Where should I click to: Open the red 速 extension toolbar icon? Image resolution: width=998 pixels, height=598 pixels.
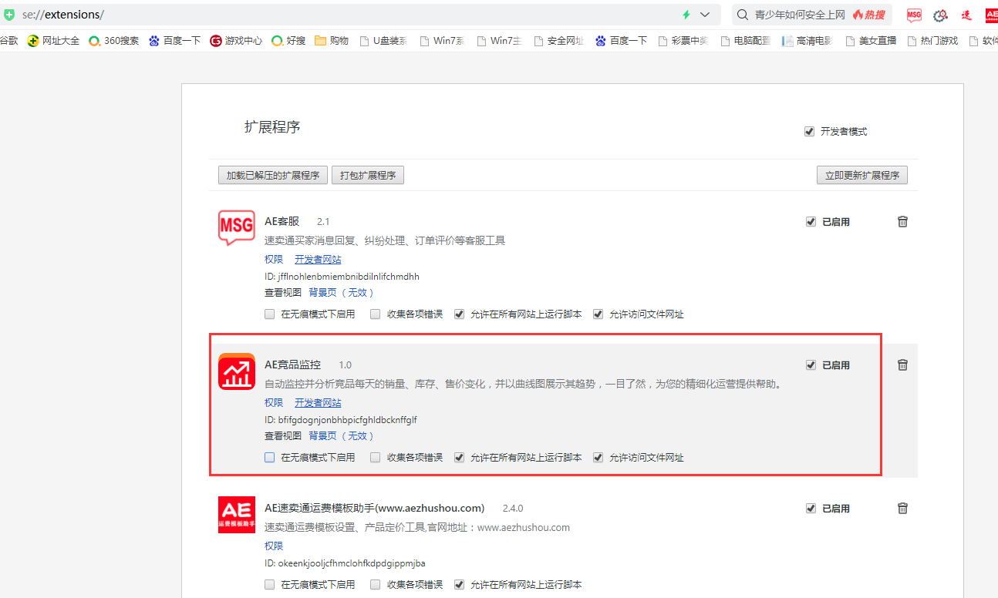point(966,15)
